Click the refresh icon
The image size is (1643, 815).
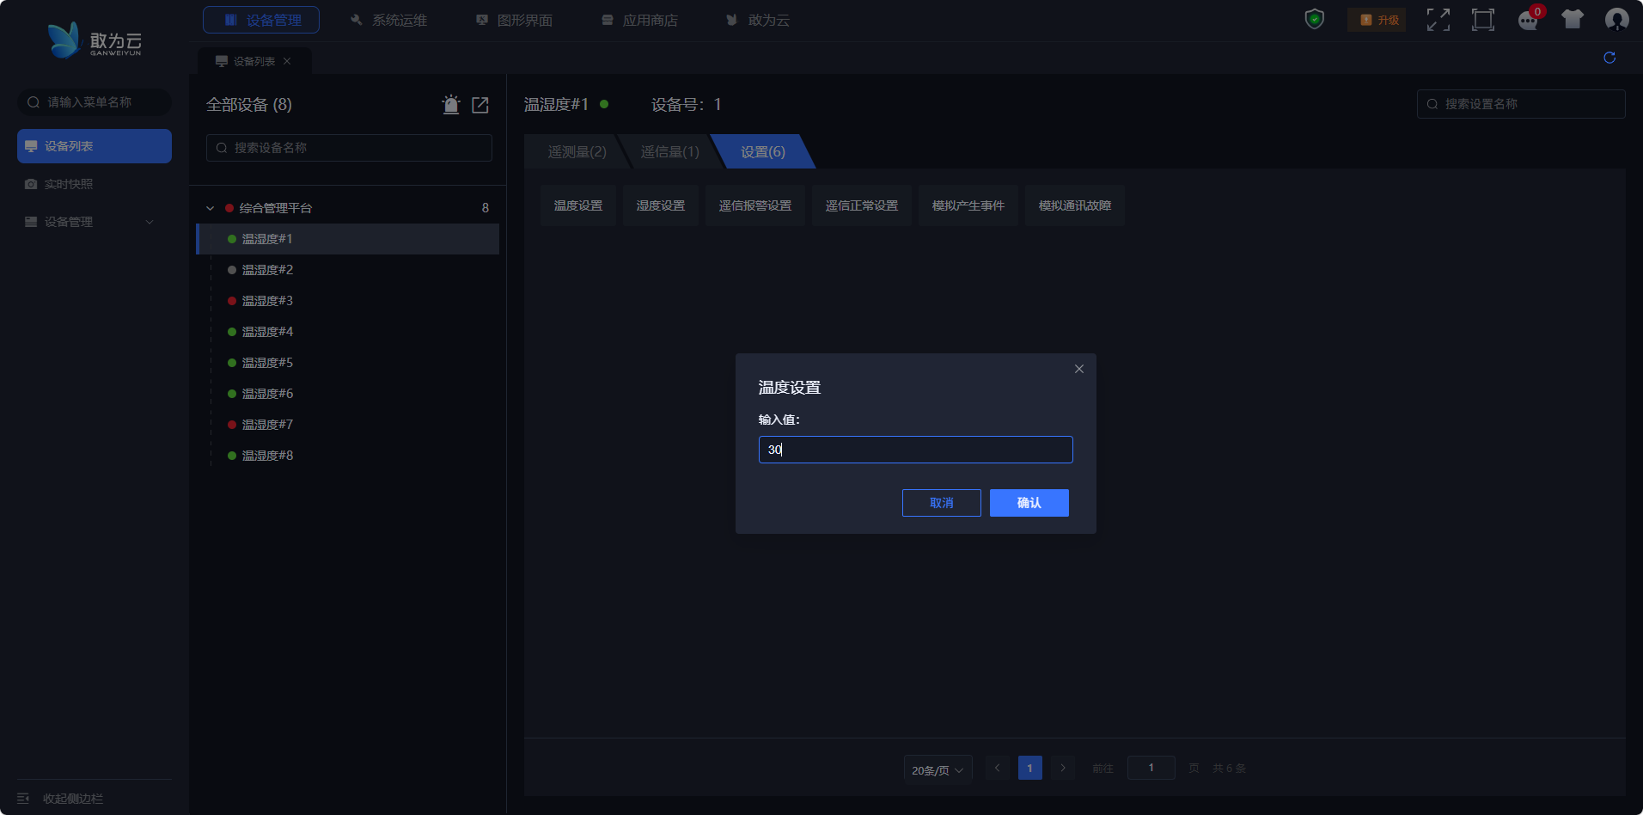click(x=1609, y=58)
